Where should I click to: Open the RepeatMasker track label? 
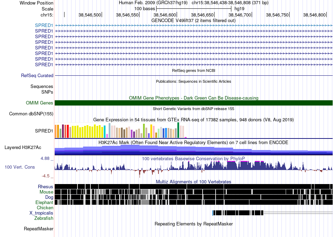39,229
